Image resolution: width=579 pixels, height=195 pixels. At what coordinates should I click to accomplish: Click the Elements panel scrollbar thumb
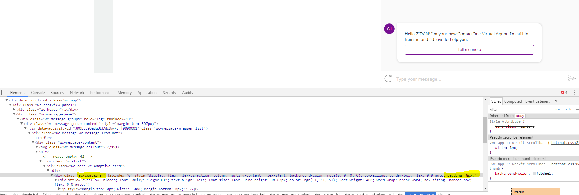click(485, 130)
